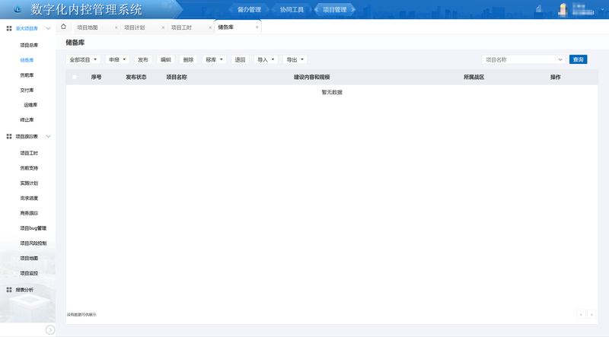Open the 导出 dropdown
The height and width of the screenshot is (337, 609).
[x=295, y=59]
